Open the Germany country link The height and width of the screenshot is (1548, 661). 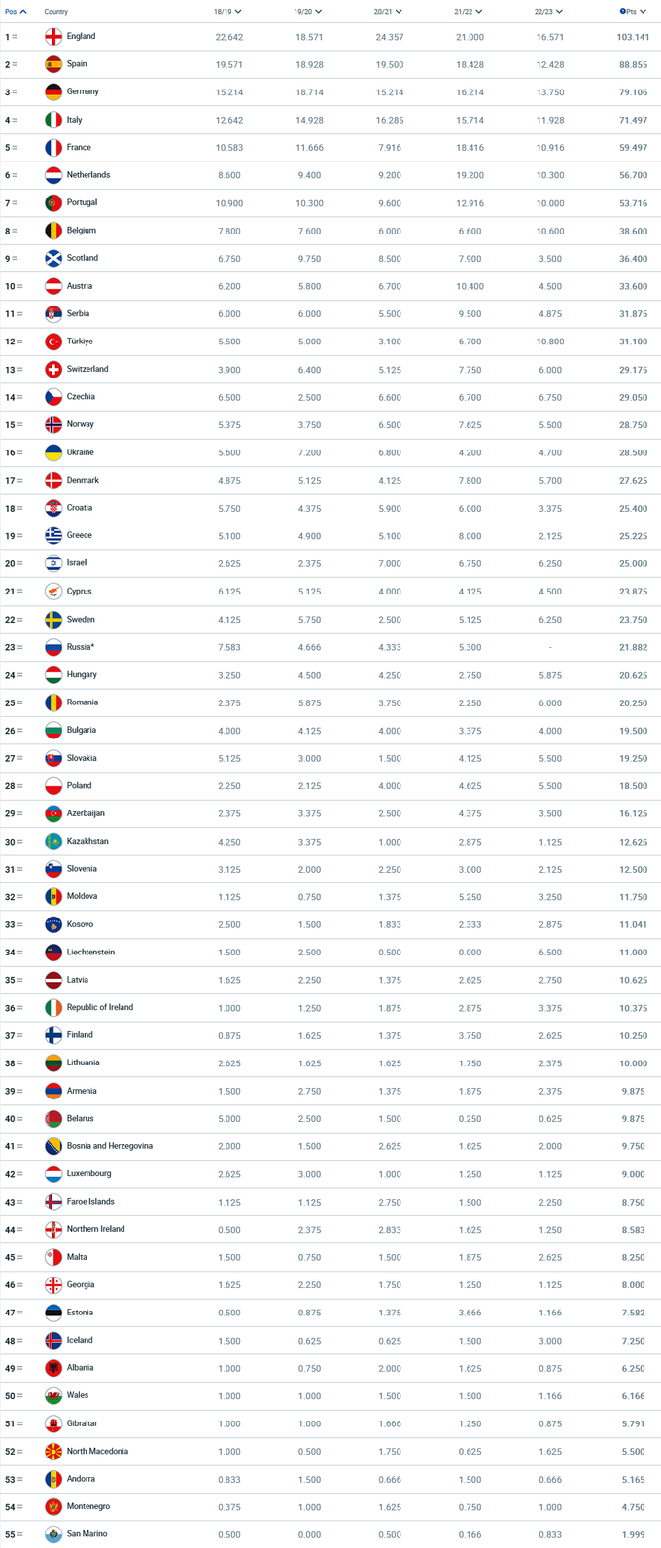point(83,91)
